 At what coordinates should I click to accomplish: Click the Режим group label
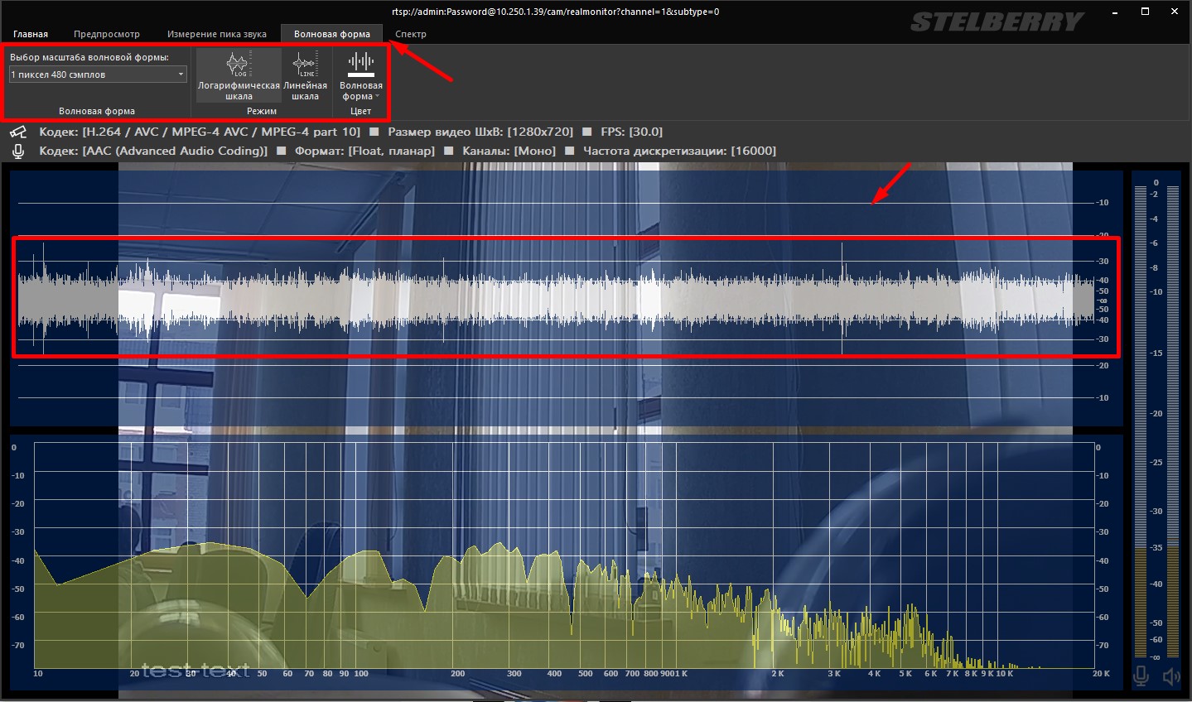click(262, 111)
